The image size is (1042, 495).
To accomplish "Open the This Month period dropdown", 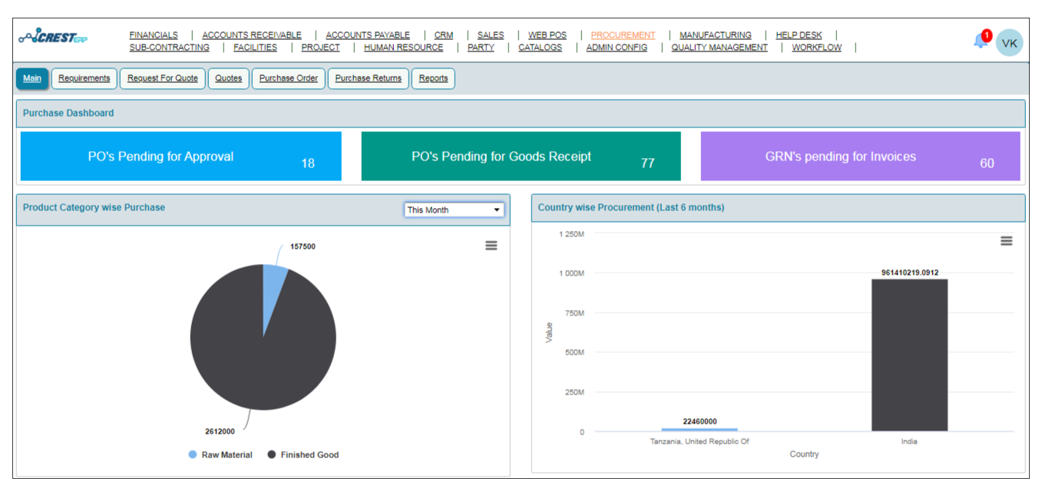I will point(453,210).
